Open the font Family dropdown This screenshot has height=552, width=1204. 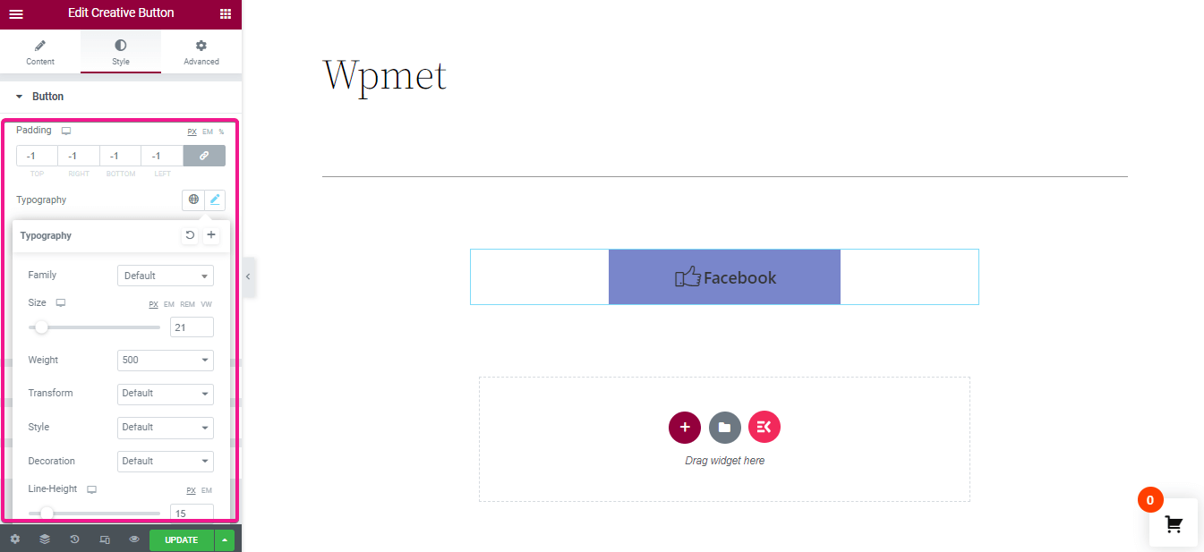pos(166,276)
